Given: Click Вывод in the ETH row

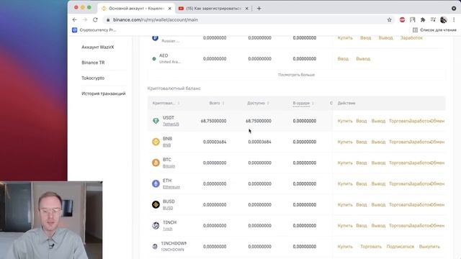Looking at the screenshot, I should (x=378, y=184).
